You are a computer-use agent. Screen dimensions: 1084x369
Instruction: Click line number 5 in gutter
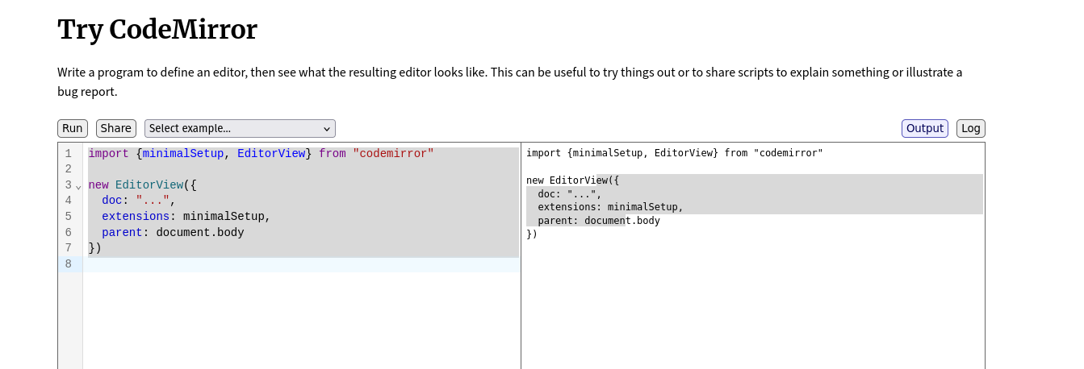(69, 217)
